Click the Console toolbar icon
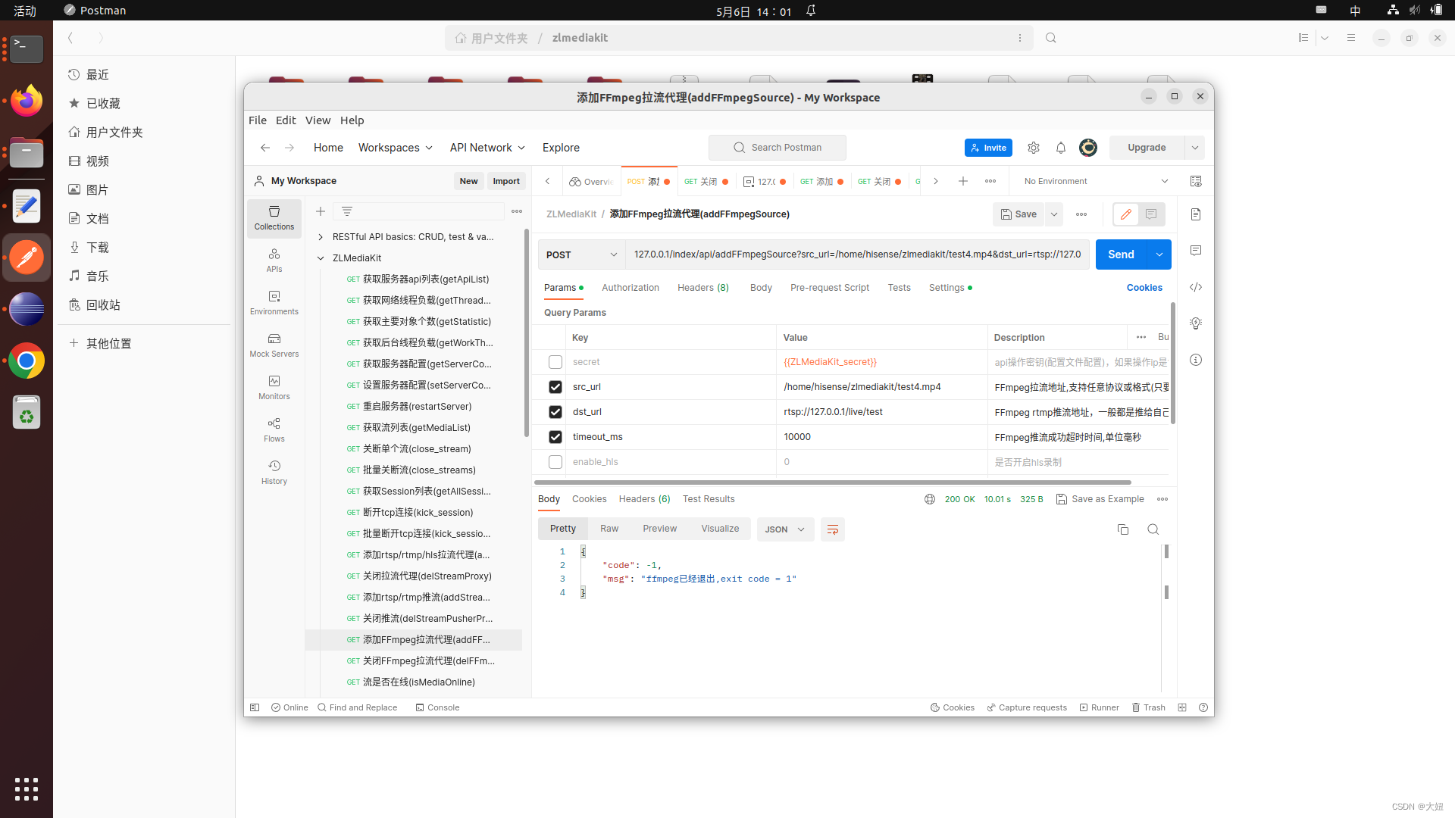The width and height of the screenshot is (1455, 818). tap(436, 707)
